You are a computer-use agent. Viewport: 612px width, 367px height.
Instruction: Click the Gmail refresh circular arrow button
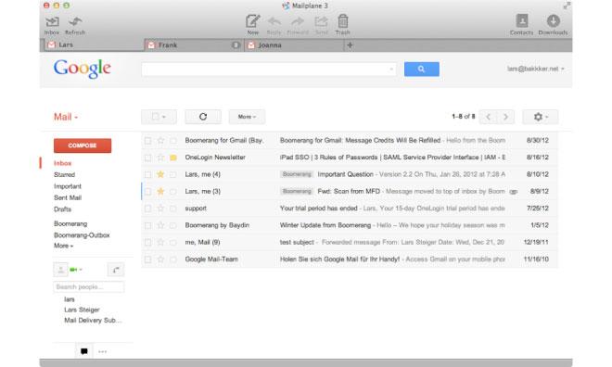click(x=203, y=117)
